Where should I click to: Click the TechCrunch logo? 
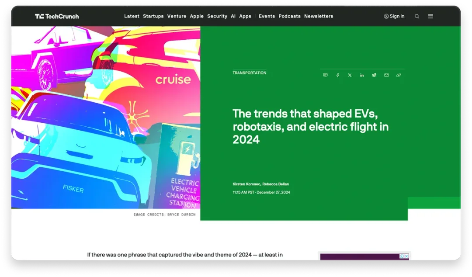(x=56, y=16)
